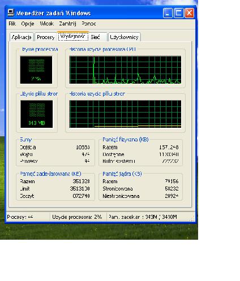Click the Dojścia value in Sumy
The image size is (240, 281).
click(83, 147)
